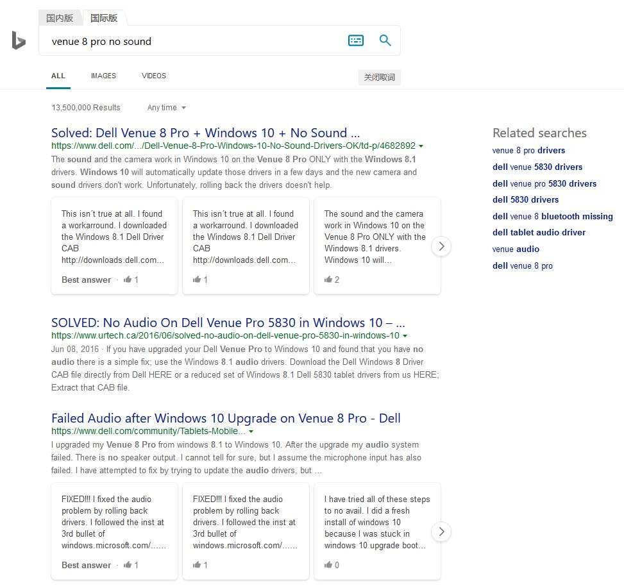Click the 'Related searches' heading
This screenshot has height=588, width=624.
click(539, 133)
